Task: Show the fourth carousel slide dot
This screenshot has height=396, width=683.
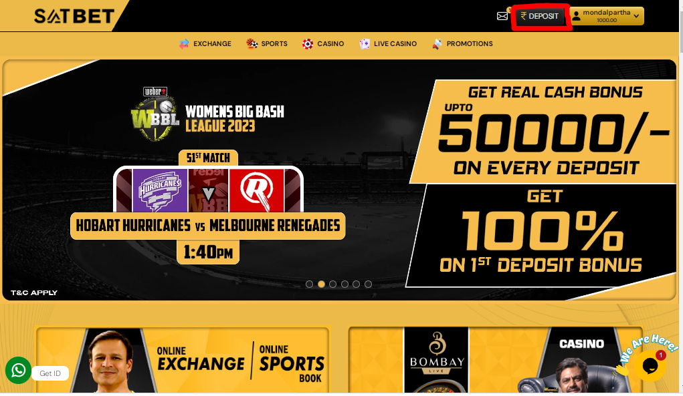Action: (345, 284)
